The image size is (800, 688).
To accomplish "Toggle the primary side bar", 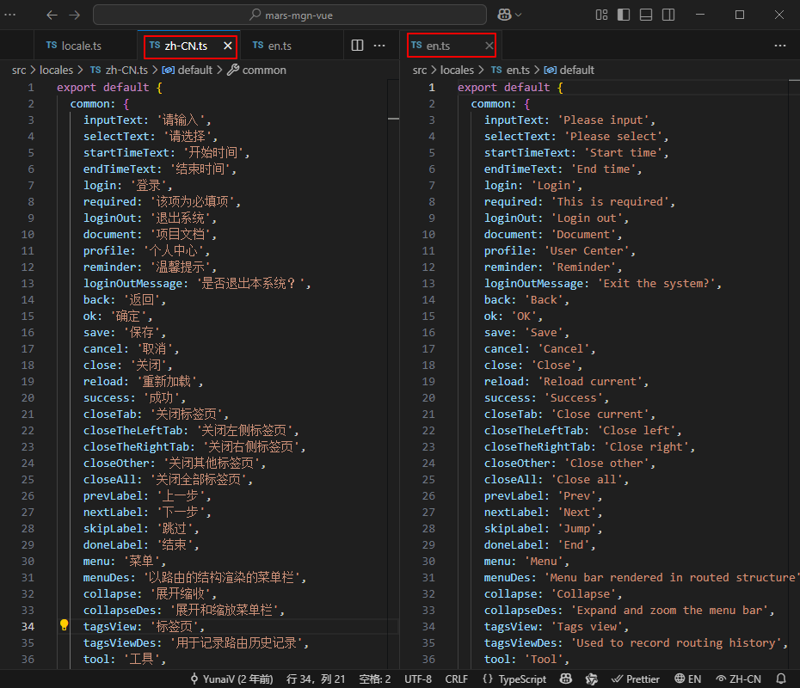I will (x=624, y=15).
